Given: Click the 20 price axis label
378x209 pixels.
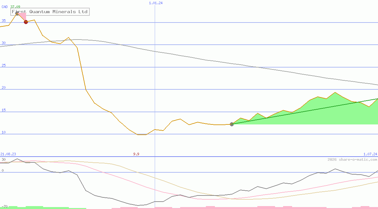Looking at the screenshot, I should [x=4, y=87].
